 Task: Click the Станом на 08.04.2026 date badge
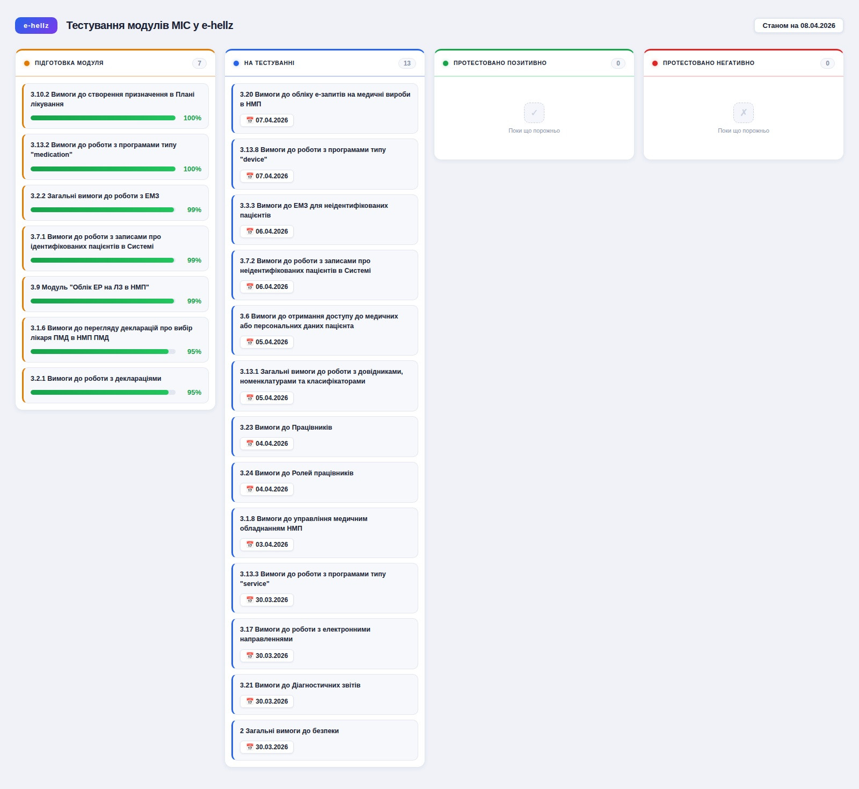tap(798, 25)
